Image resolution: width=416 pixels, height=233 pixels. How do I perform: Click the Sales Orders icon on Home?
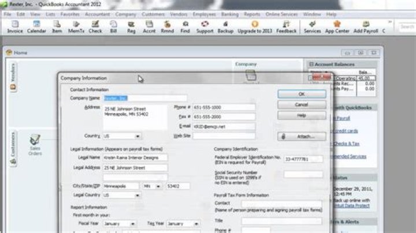tap(35, 144)
